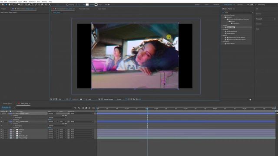Open the Paragraph panel

[259, 19]
